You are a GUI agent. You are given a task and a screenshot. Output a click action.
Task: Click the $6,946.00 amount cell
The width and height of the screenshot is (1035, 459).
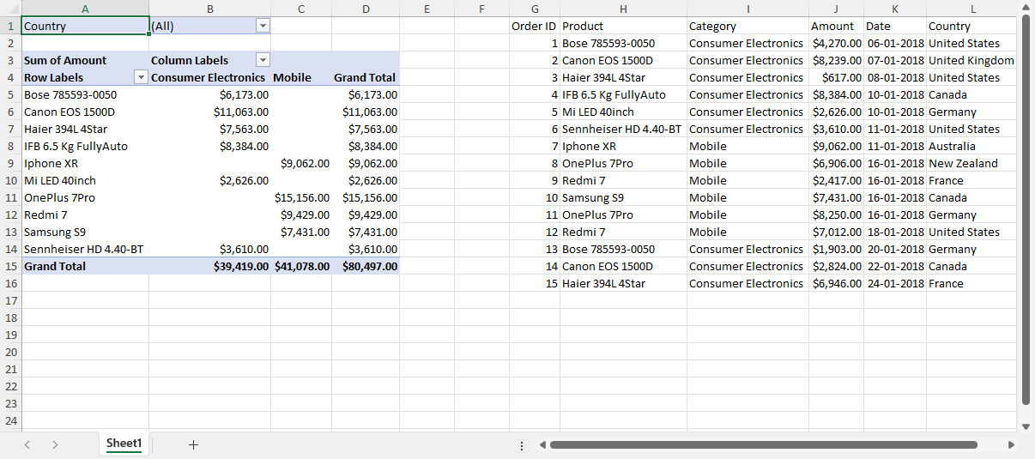click(x=836, y=283)
